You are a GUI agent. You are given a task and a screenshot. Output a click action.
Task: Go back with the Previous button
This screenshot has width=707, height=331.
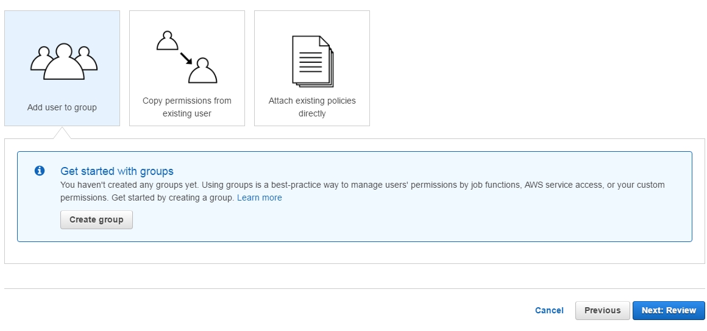click(x=602, y=310)
